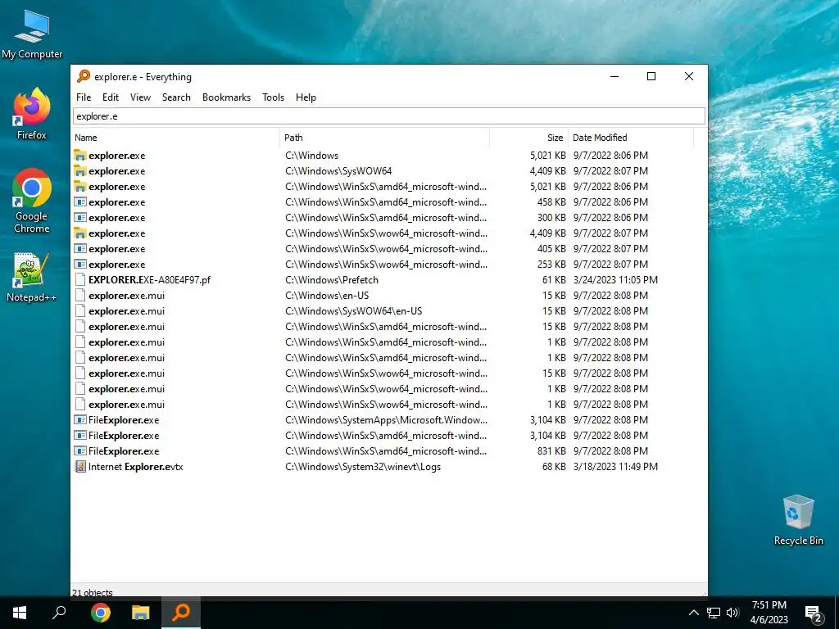This screenshot has height=629, width=839.
Task: Click the 21 objects status bar text
Action: (93, 592)
